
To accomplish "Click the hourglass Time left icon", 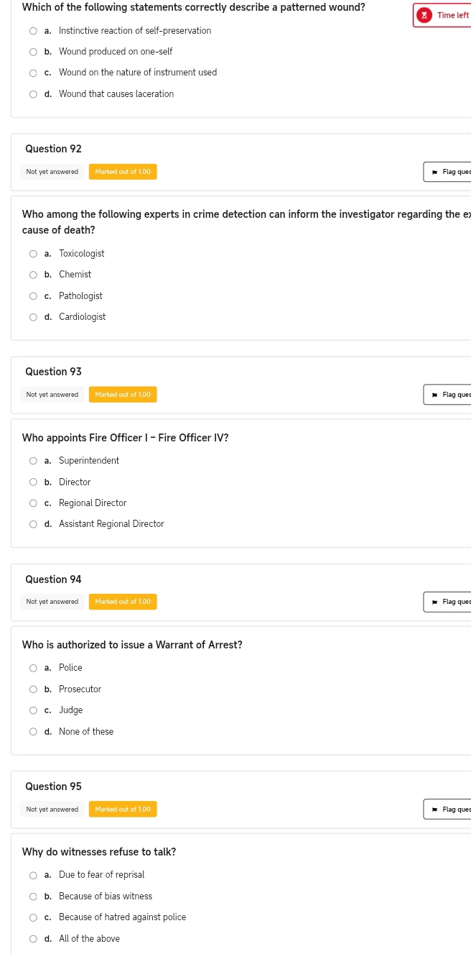I will coord(424,15).
